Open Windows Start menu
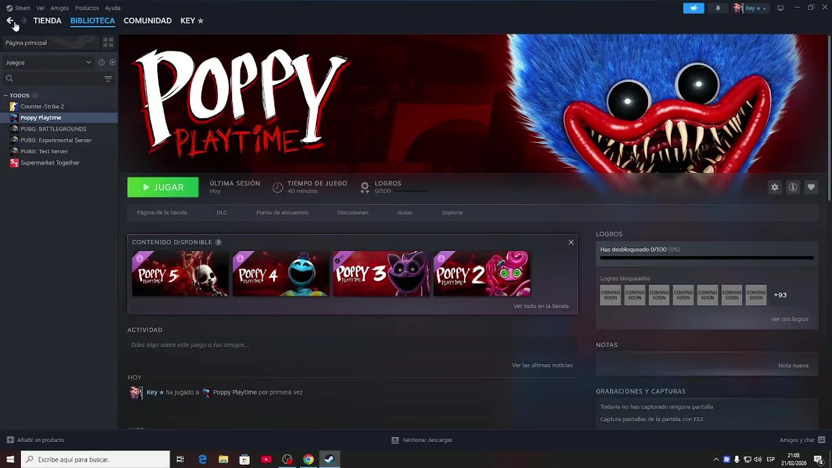Screen dimensions: 832x468 [10, 460]
